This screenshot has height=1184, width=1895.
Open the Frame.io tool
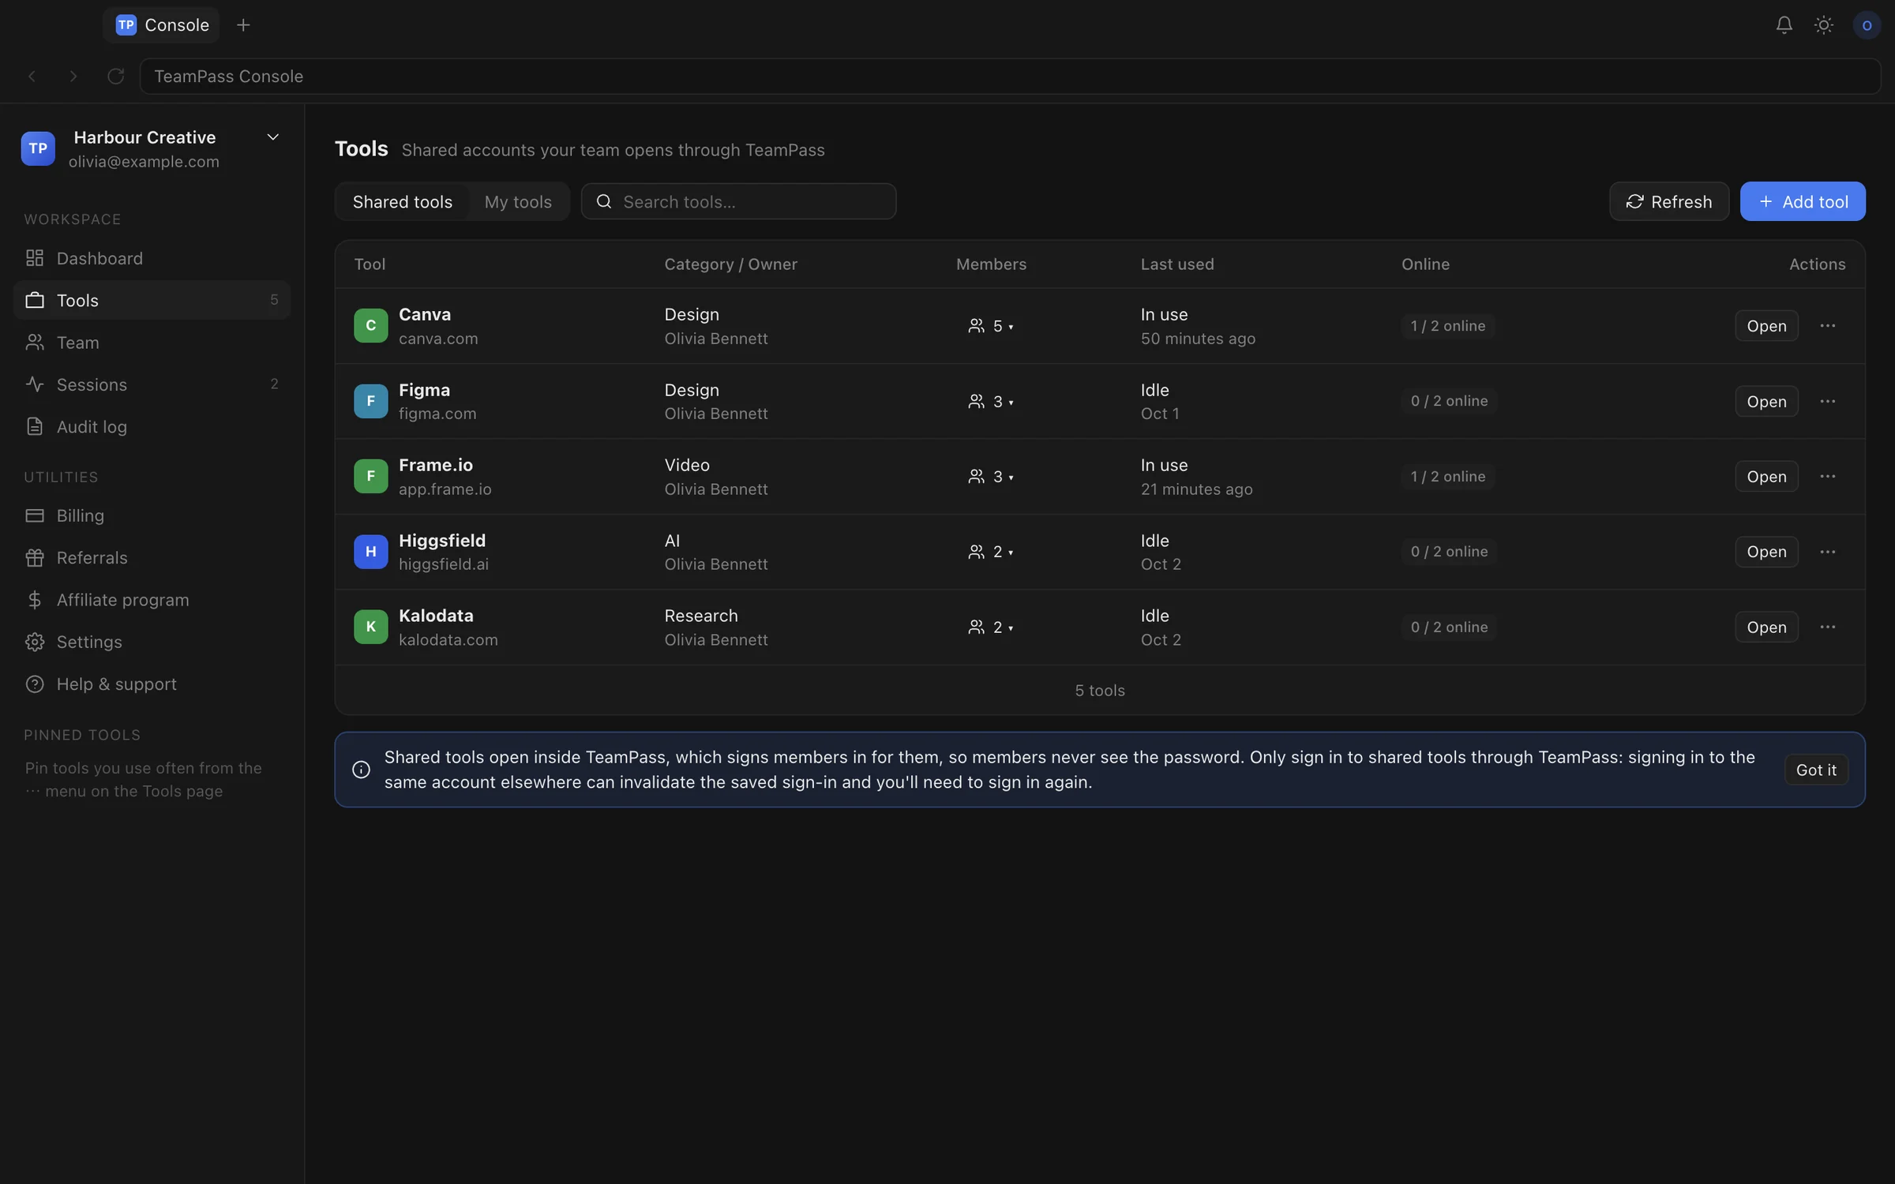(x=1766, y=477)
